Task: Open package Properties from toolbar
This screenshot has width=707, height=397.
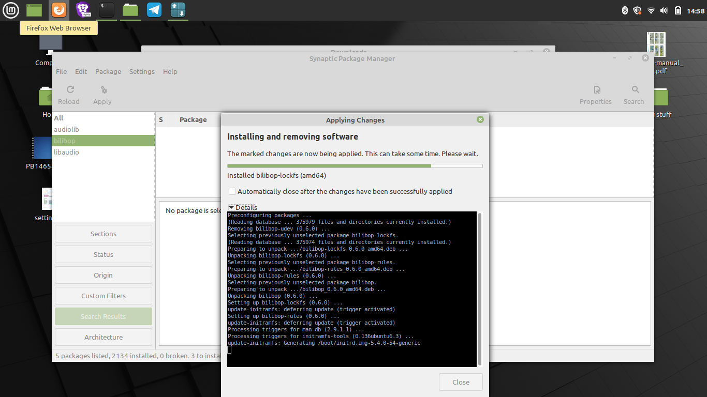Action: (596, 90)
